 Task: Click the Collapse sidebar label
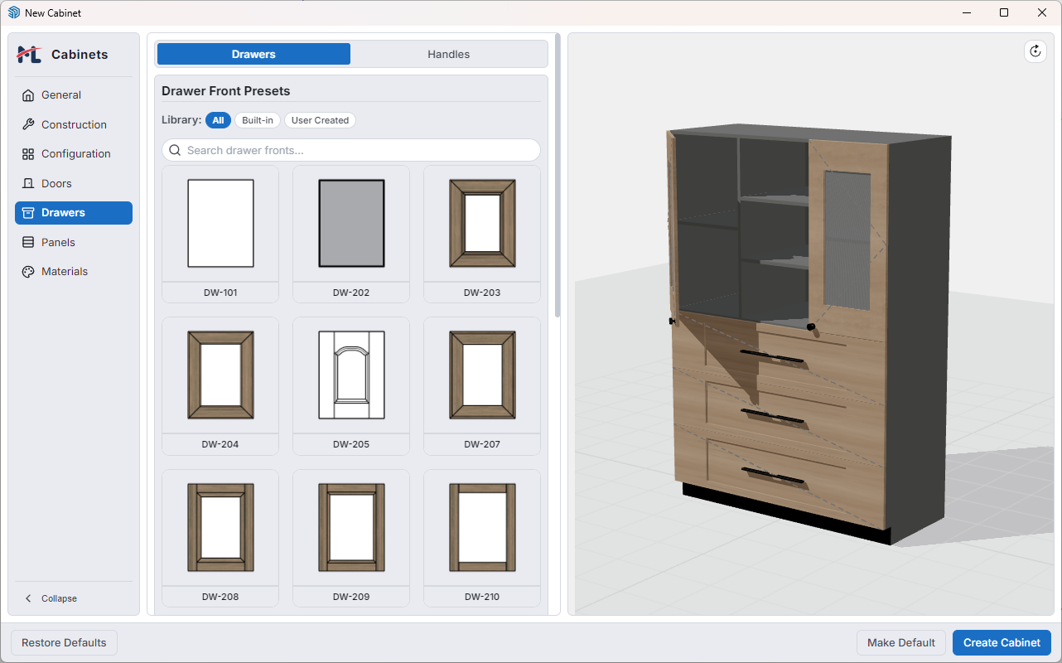[59, 598]
